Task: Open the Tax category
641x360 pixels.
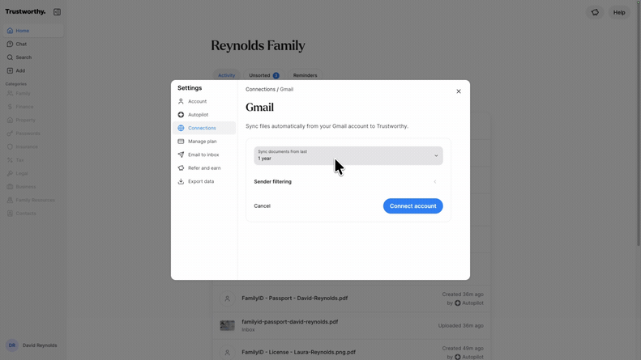Action: [32, 160]
